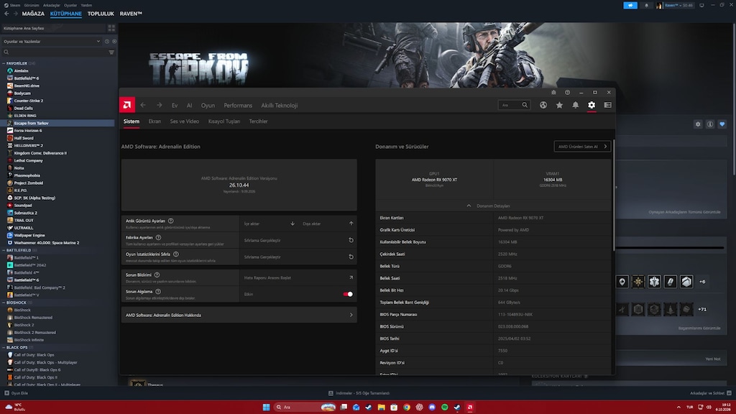Open the Kısayol Tuşları tab
Image resolution: width=736 pixels, height=414 pixels.
(x=224, y=121)
